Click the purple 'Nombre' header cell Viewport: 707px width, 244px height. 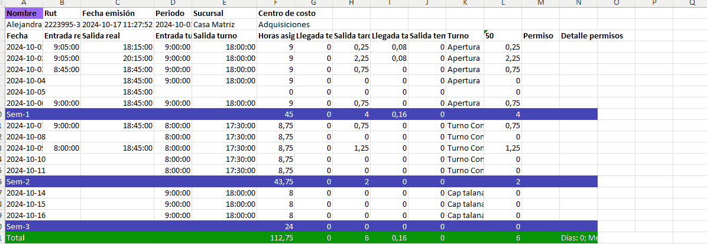point(24,13)
